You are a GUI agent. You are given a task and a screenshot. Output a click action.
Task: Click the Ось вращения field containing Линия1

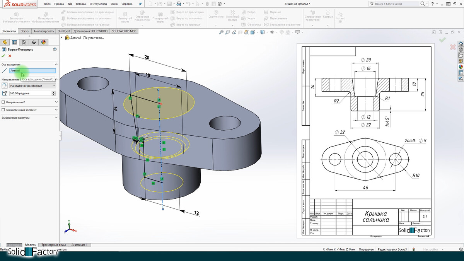coord(32,71)
